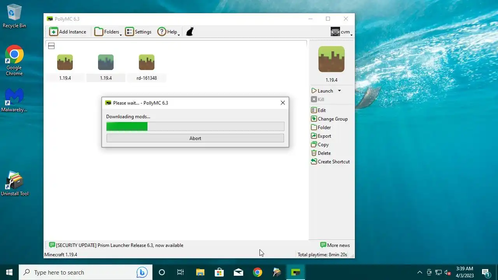Click the Bing icon in search box
Image resolution: width=498 pixels, height=280 pixels.
click(142, 272)
